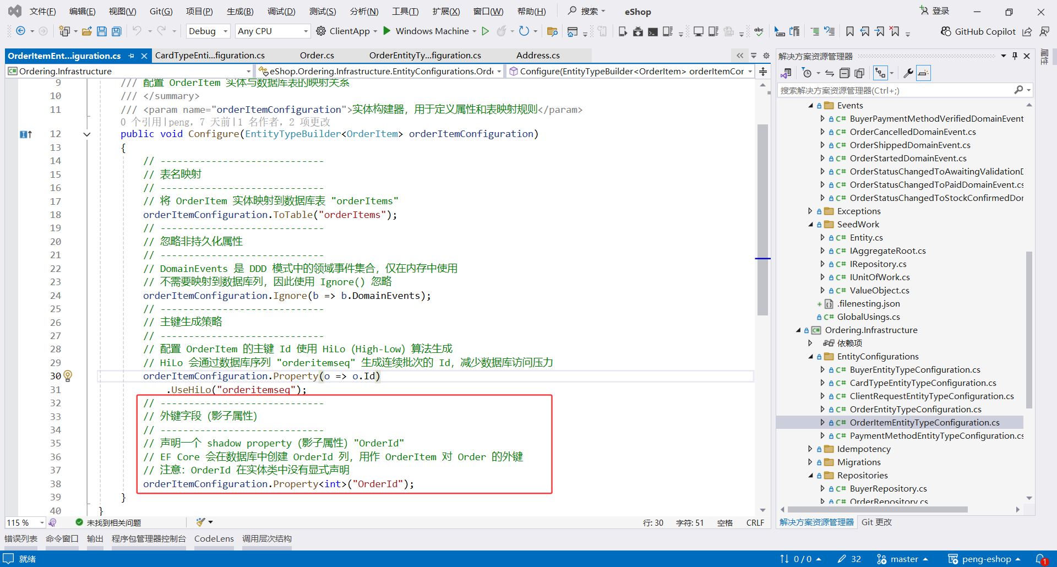Start debugging with the green Windows Machine play icon
This screenshot has width=1057, height=567.
(387, 31)
